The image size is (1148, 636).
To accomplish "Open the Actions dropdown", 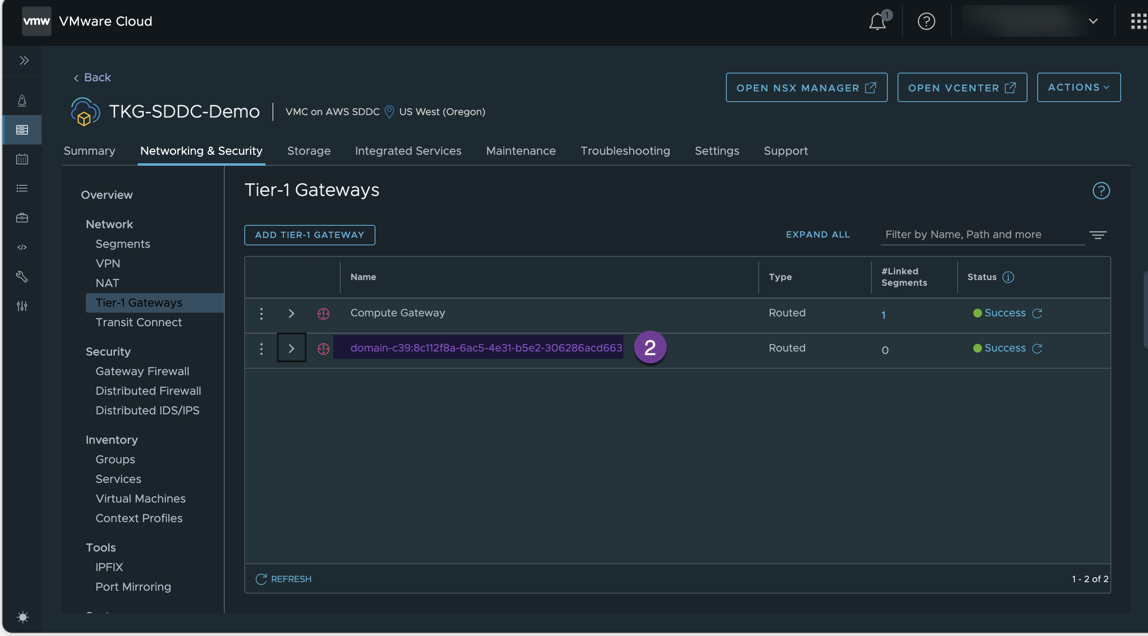I will point(1078,87).
